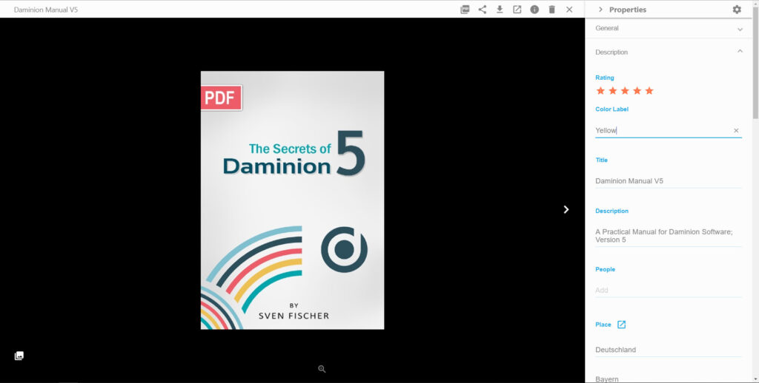
Task: Delete this item with trash icon
Action: click(x=551, y=10)
